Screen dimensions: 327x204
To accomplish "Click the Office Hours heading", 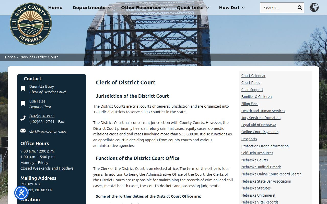I will point(34,143).
